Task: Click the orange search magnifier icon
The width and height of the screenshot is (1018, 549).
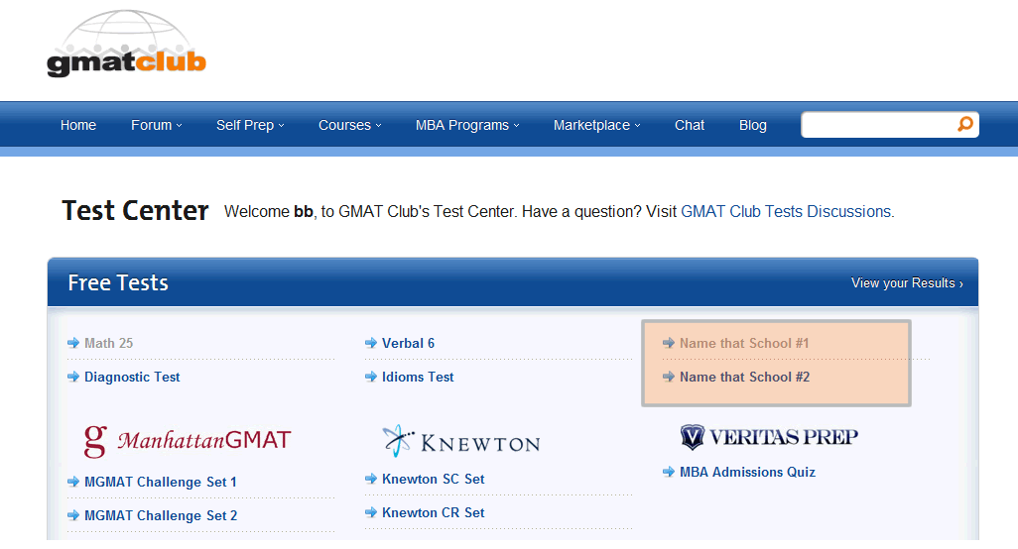Action: (x=965, y=124)
